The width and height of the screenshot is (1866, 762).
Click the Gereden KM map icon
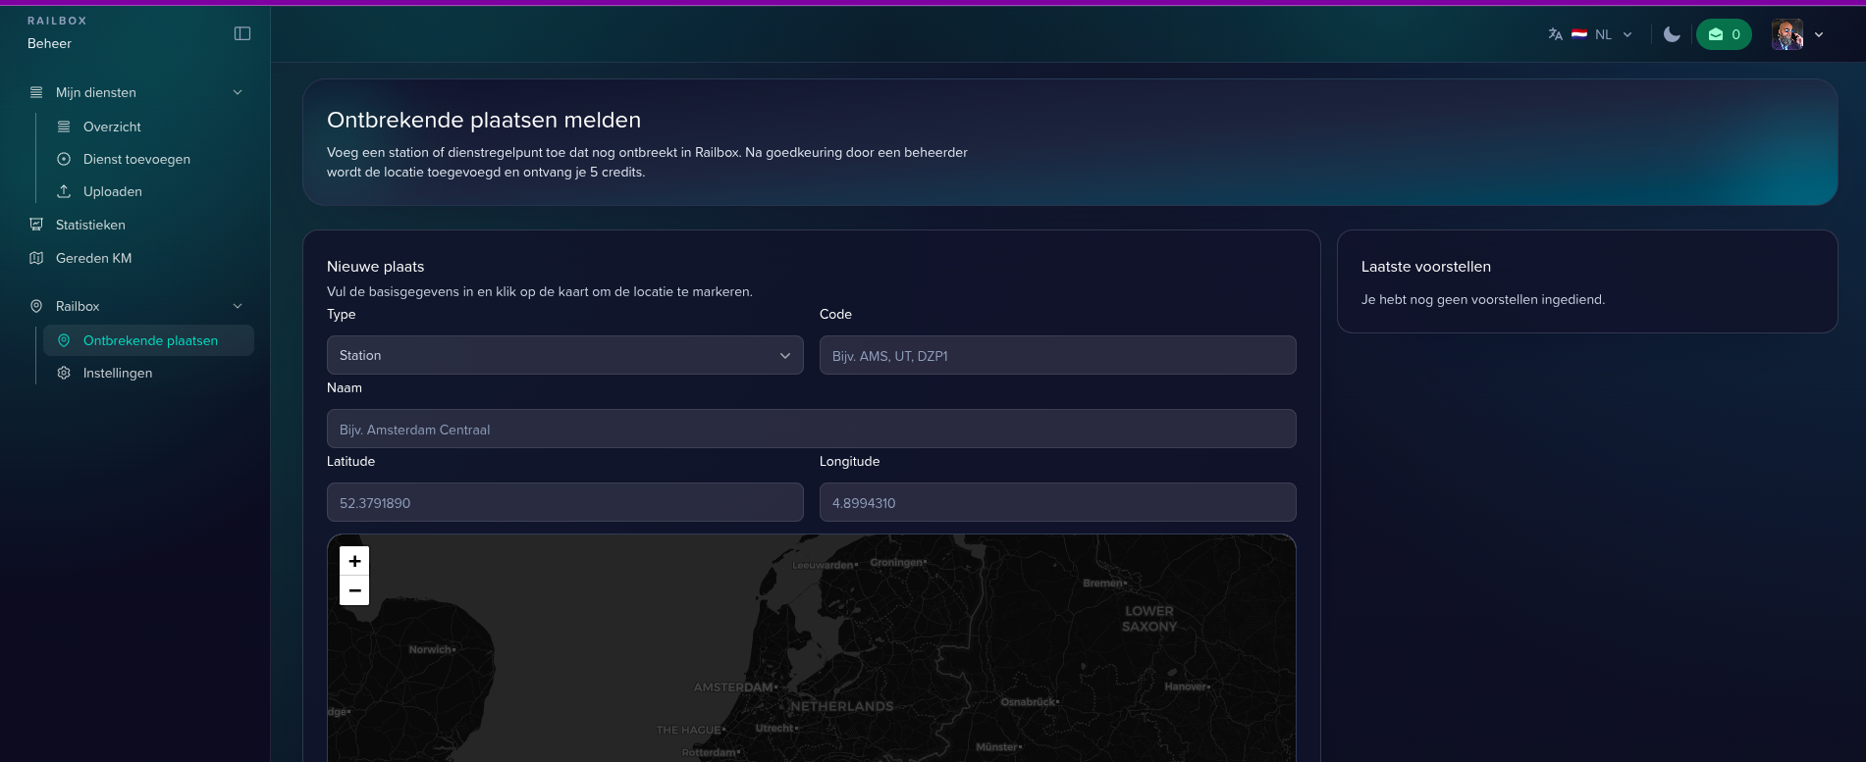[36, 258]
